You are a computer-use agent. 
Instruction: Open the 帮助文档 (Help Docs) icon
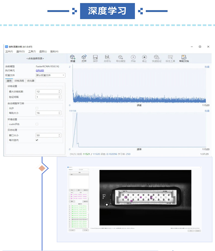point(184,58)
